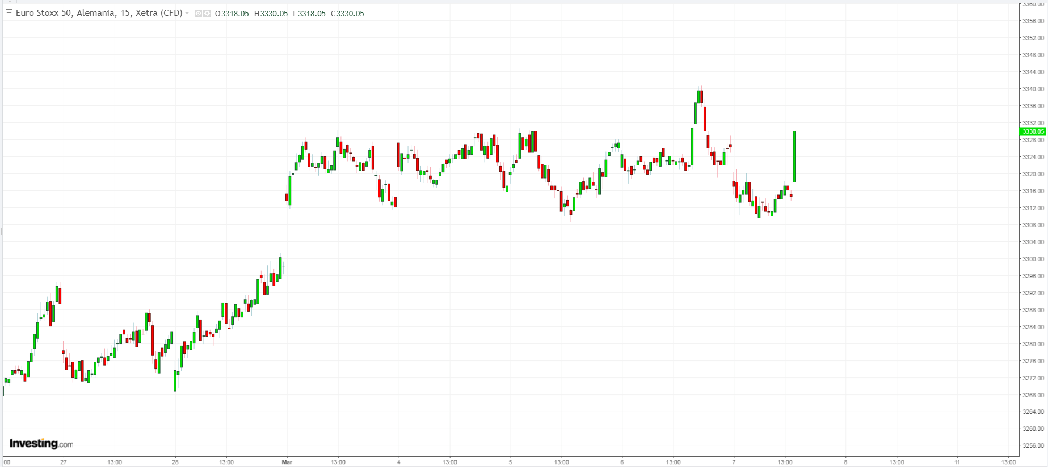Click the High value 3330.05 in legend
This screenshot has width=1048, height=467.
point(273,14)
